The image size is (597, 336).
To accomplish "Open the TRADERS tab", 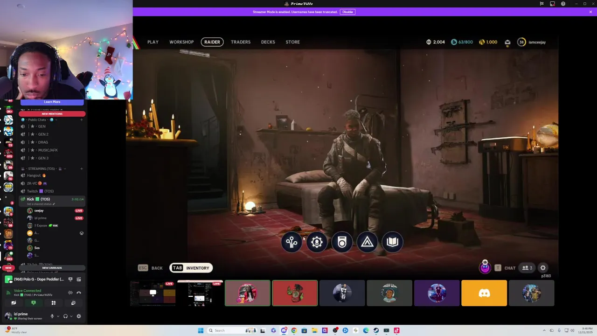I will coord(241,42).
